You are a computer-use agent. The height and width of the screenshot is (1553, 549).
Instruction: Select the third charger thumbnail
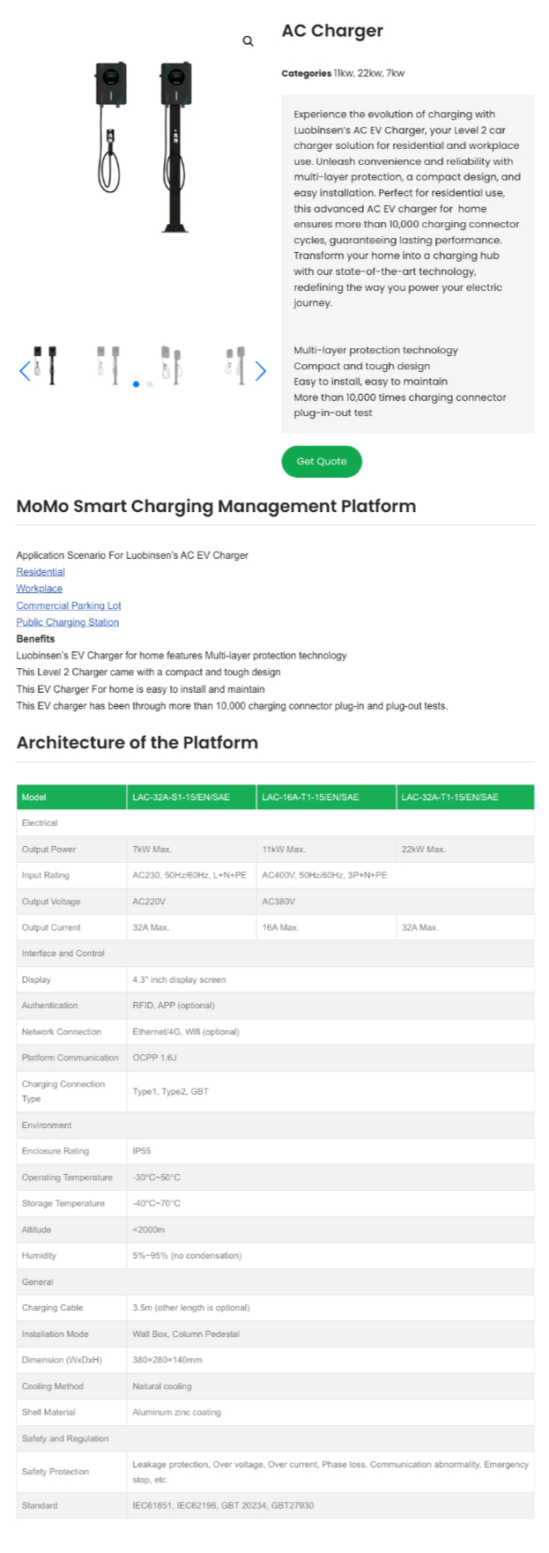171,364
